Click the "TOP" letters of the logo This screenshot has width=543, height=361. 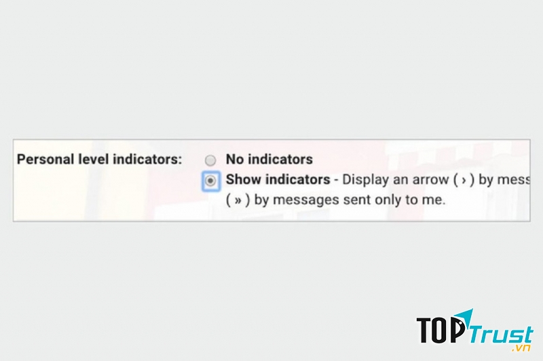441,332
